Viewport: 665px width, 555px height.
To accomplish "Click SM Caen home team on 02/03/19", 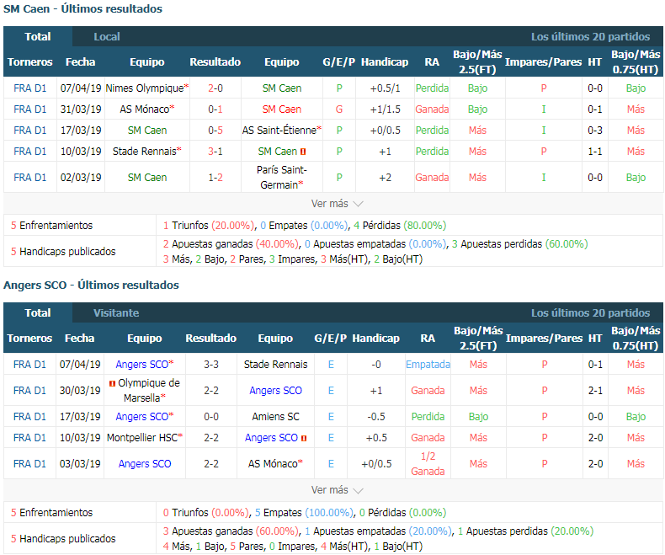I will coord(147,178).
